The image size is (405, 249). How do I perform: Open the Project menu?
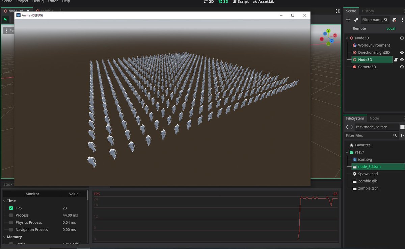click(22, 1)
